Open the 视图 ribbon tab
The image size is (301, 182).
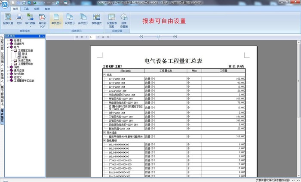click(37, 9)
